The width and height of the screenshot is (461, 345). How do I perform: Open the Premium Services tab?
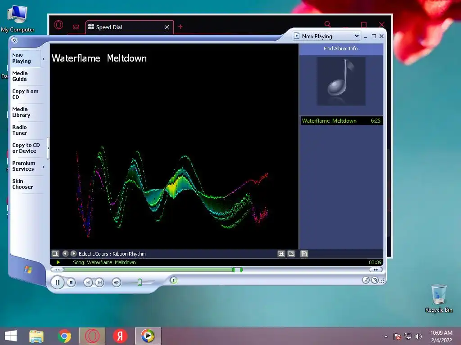click(25, 166)
